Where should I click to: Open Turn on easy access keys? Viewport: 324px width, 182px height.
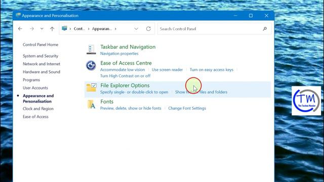click(x=212, y=70)
